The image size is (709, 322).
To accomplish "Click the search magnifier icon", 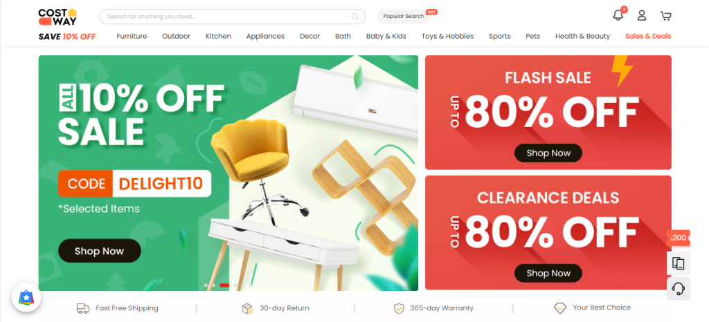I will pyautogui.click(x=355, y=17).
